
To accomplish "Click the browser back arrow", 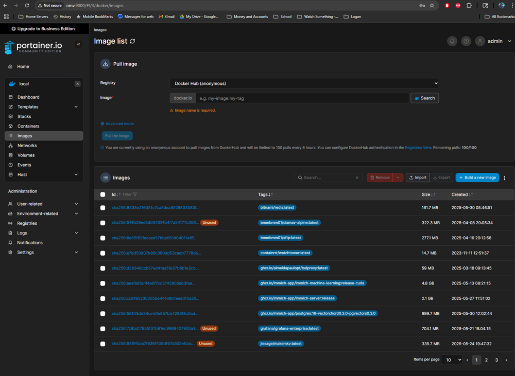I will tap(5, 6).
